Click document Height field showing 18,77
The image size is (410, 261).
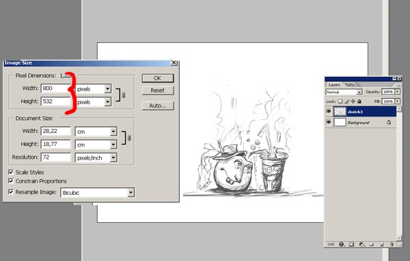pos(56,144)
